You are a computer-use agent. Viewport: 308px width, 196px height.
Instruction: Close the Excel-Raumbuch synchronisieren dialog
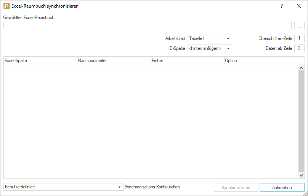(299, 6)
